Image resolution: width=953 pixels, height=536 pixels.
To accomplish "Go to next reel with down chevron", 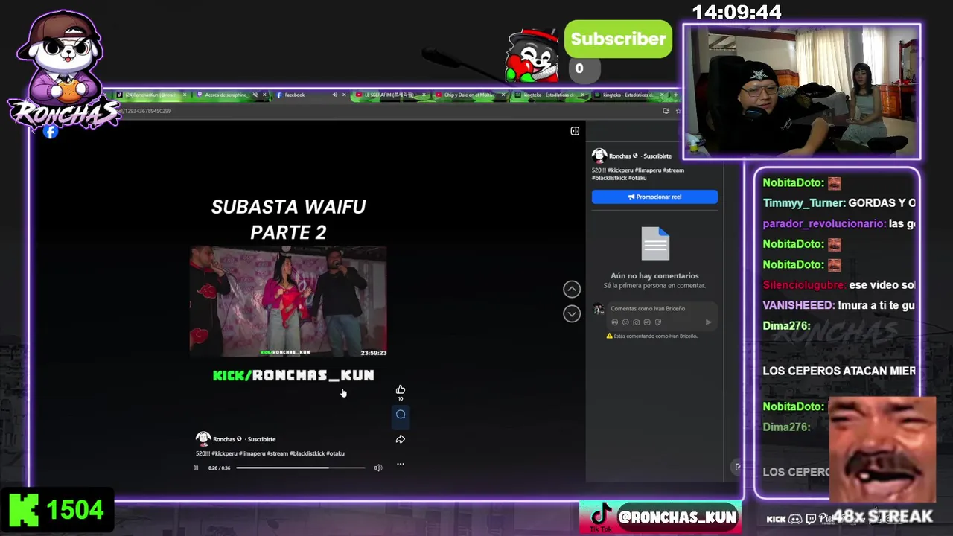I will click(572, 313).
